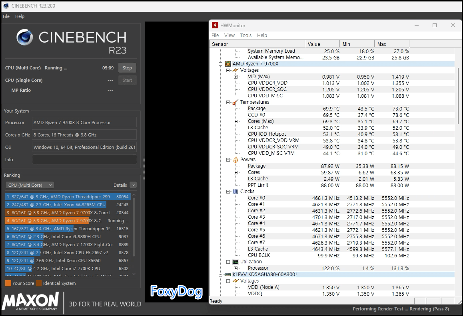Click the Cinebench R23 logo sphere
463x316 pixels.
pos(24,37)
